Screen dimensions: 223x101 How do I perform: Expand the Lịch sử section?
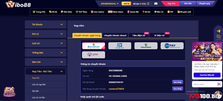(45, 43)
